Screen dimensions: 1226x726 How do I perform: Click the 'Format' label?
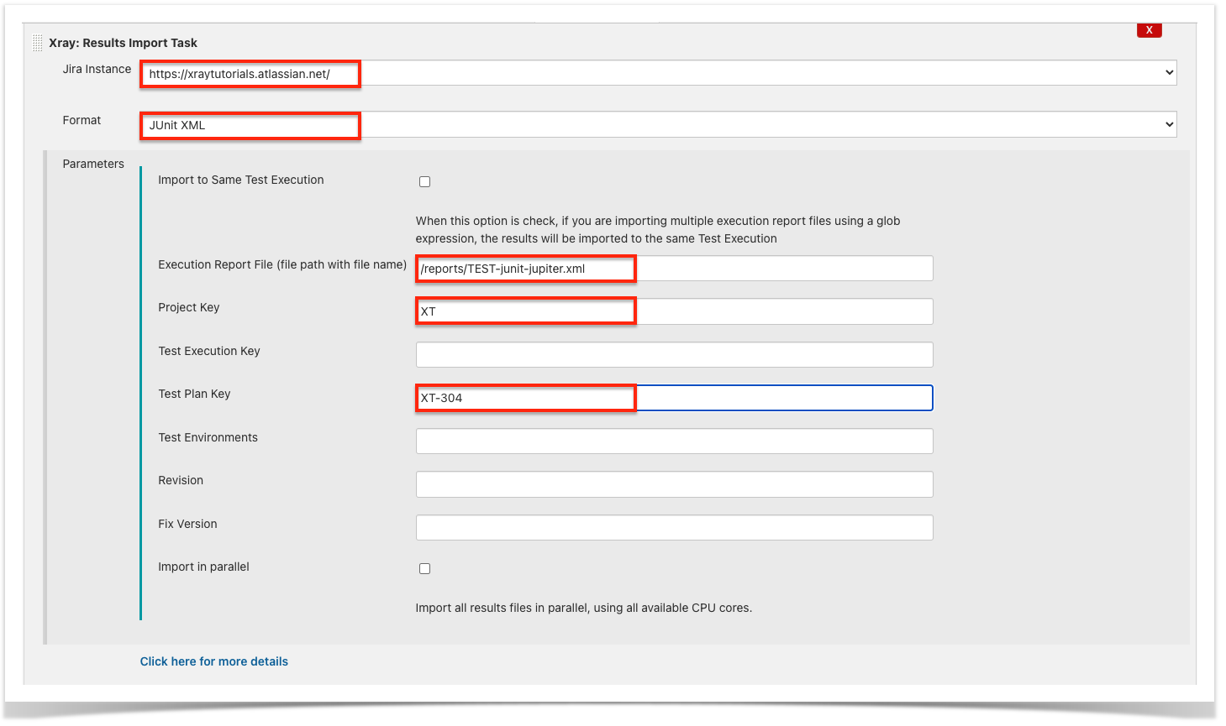coord(82,120)
